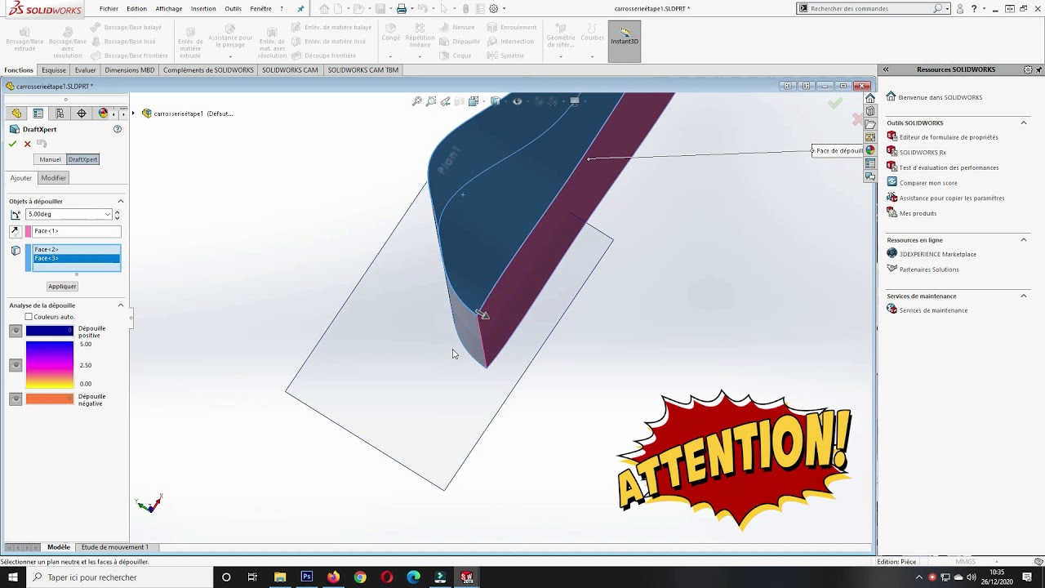Click the Dépouille positive blue color swatch
The image size is (1045, 588).
pos(50,331)
